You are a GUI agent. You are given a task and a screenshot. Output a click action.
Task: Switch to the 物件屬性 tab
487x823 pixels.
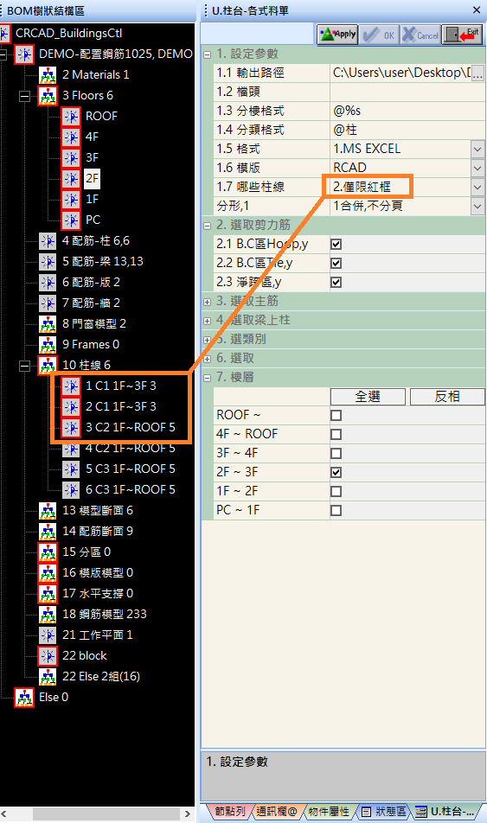coord(329,812)
